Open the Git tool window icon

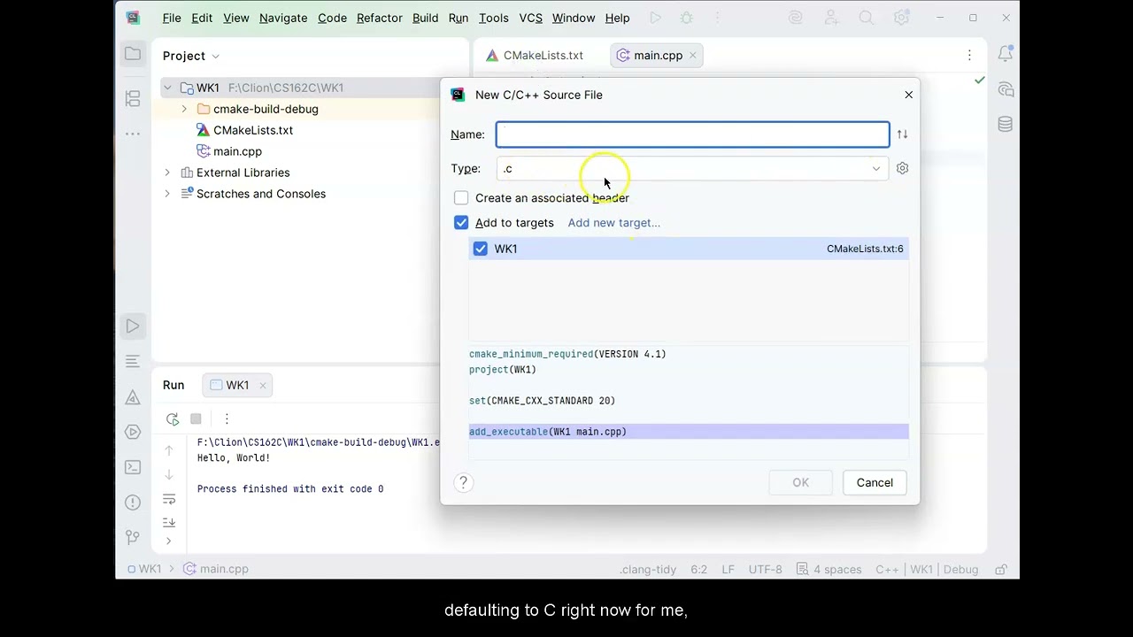pyautogui.click(x=133, y=537)
